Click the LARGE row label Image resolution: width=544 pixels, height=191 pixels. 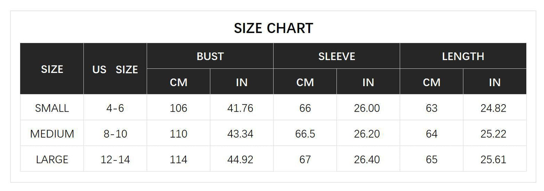(52, 159)
